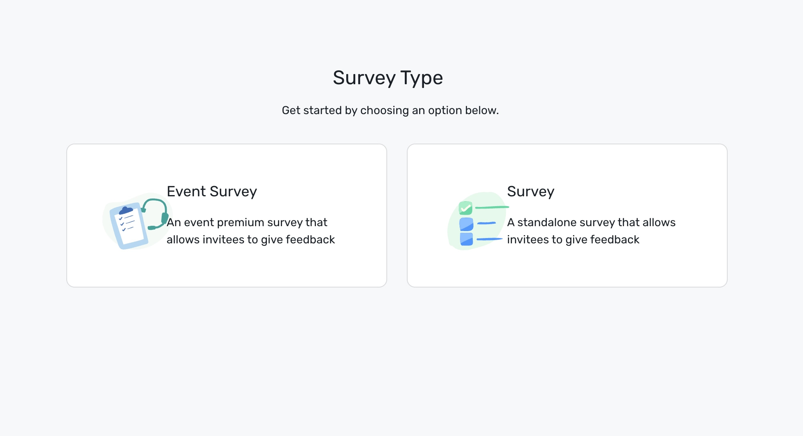Click the event premium survey description
This screenshot has width=803, height=436.
tap(250, 231)
